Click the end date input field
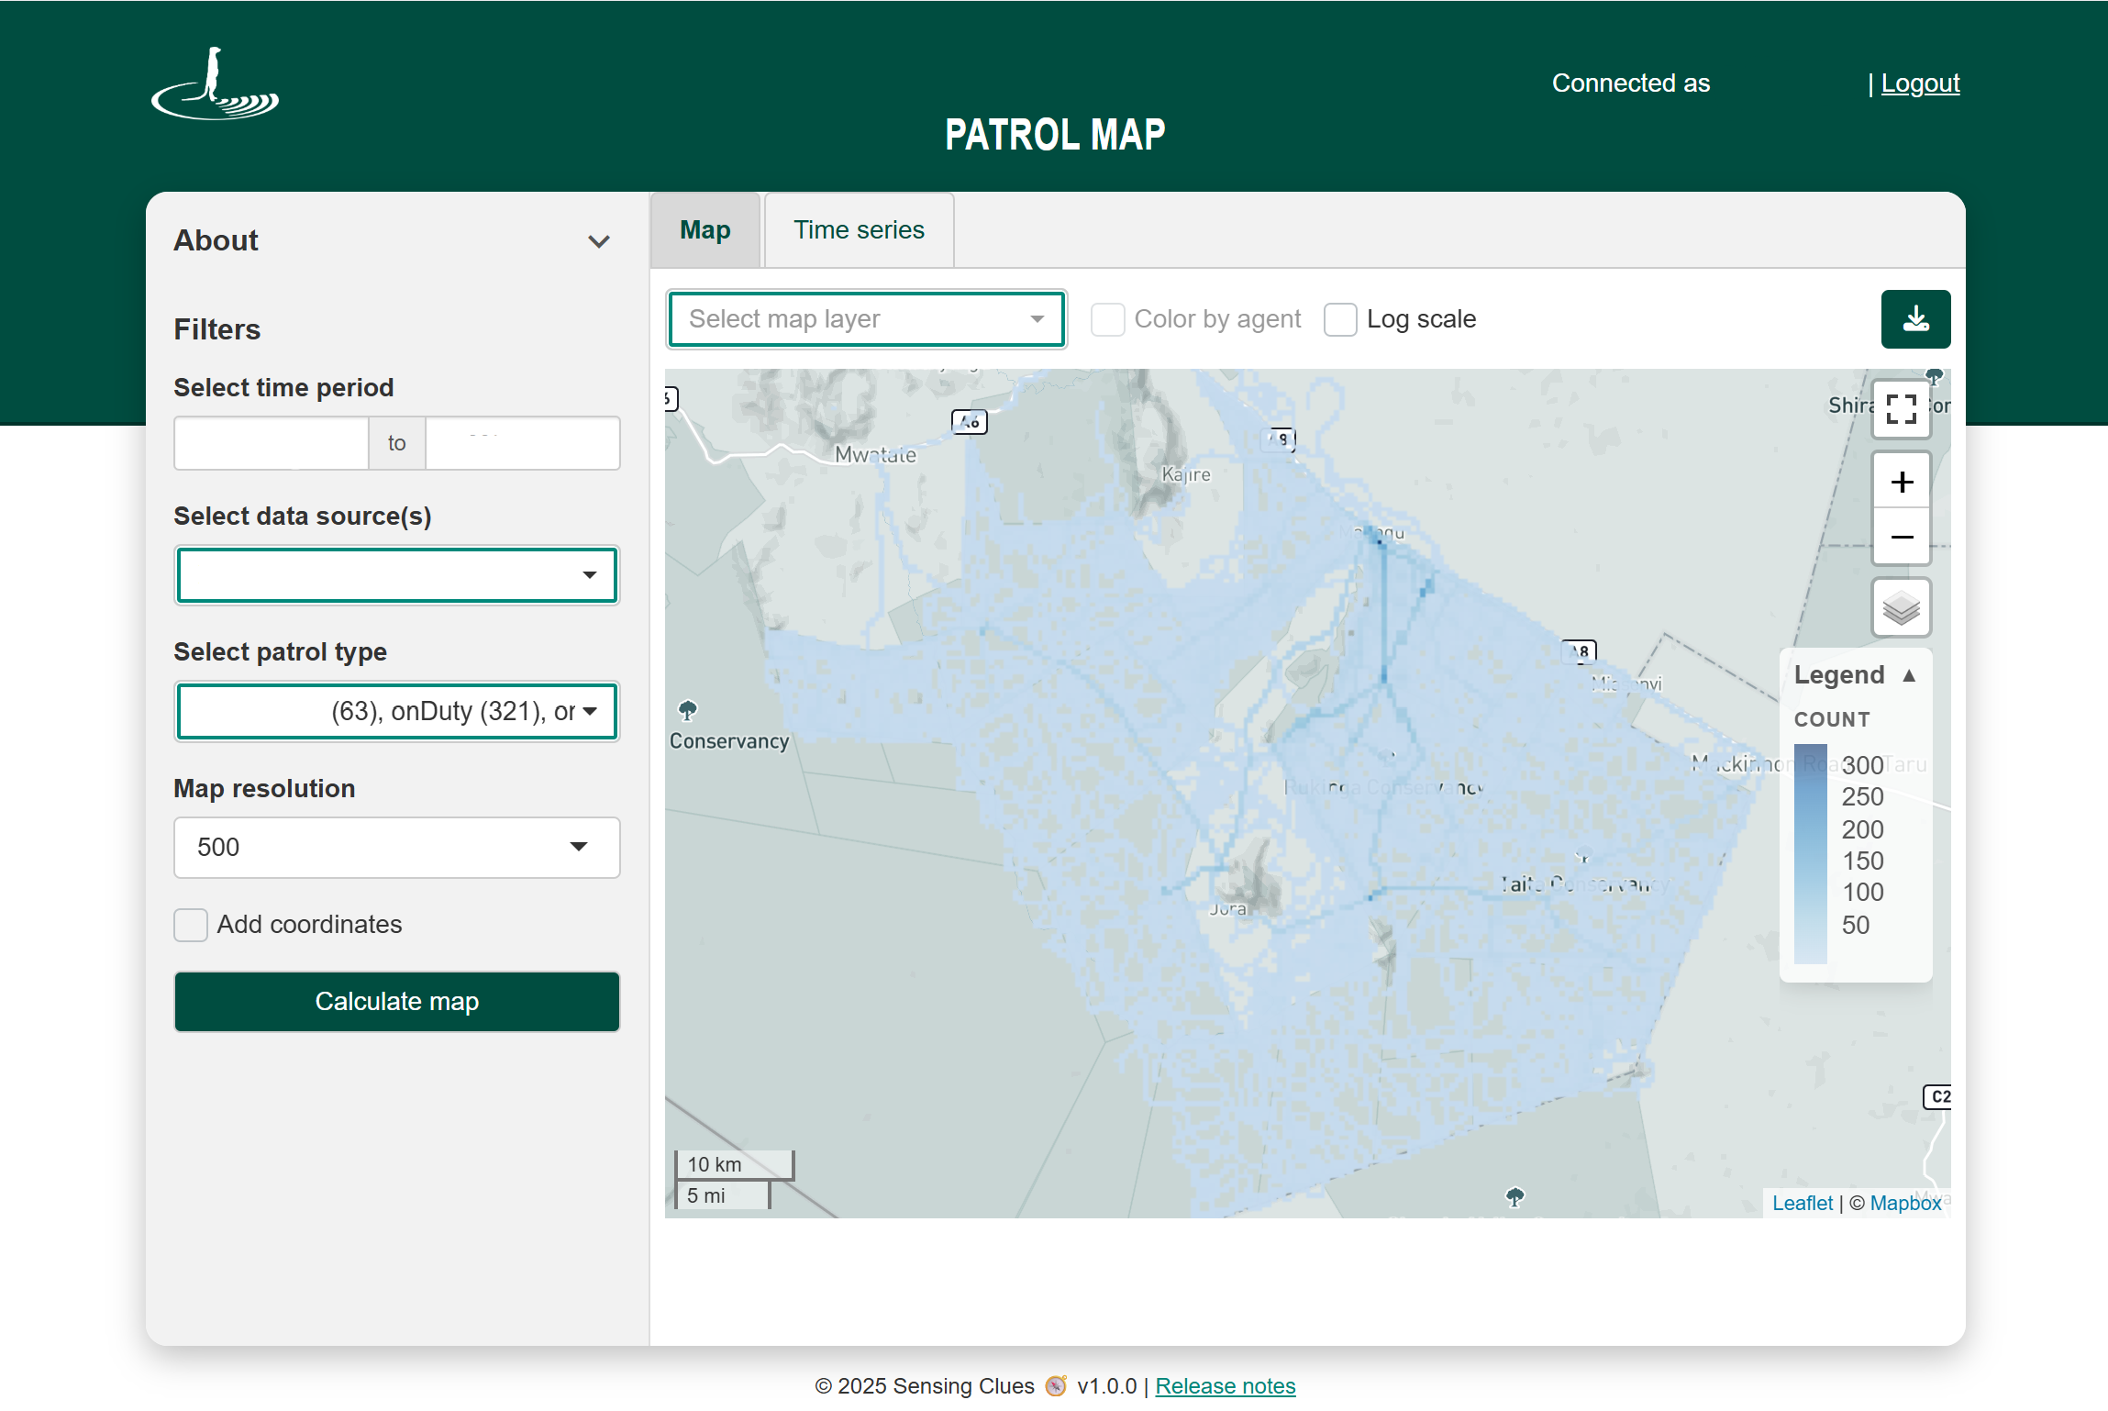This screenshot has height=1411, width=2108. click(x=523, y=443)
